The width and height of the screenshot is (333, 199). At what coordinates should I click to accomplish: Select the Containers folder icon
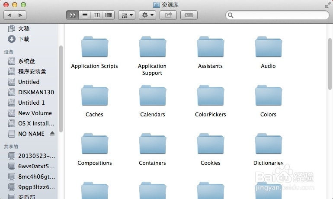coord(153,144)
